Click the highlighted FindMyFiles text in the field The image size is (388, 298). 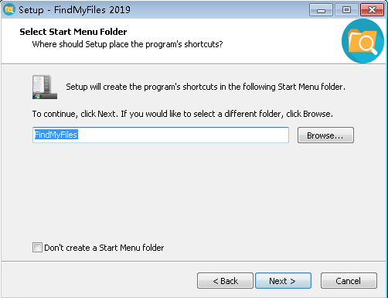[56, 135]
